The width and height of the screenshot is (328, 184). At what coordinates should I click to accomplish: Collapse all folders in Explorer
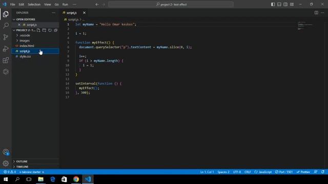pyautogui.click(x=56, y=30)
